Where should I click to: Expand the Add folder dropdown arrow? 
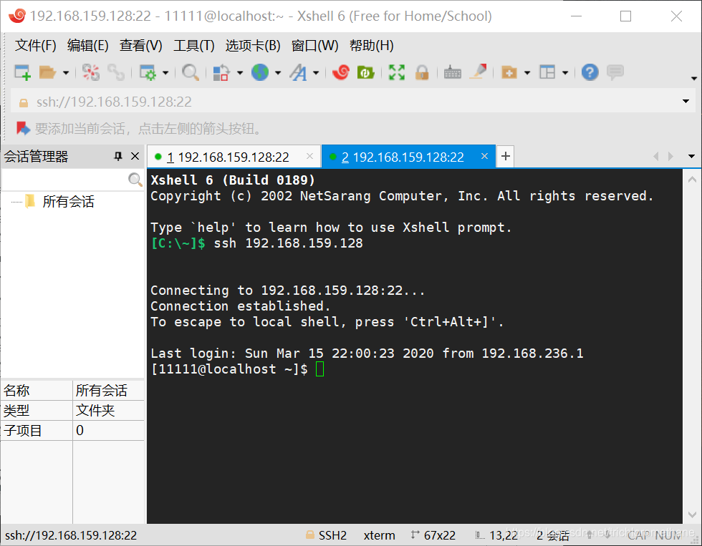pyautogui.click(x=527, y=72)
